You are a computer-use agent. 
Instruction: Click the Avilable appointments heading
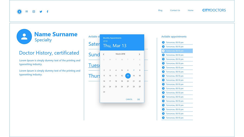click(174, 37)
